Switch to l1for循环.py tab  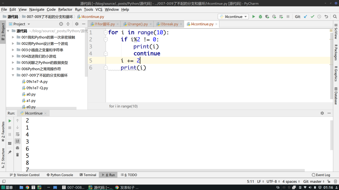tap(104, 24)
